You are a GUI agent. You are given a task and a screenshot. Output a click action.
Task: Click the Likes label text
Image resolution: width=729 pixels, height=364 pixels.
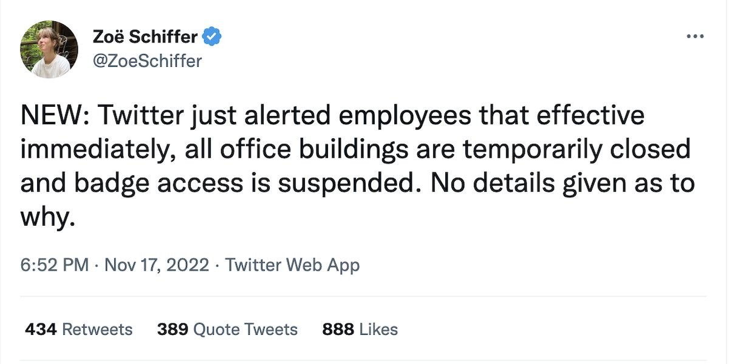tap(379, 329)
